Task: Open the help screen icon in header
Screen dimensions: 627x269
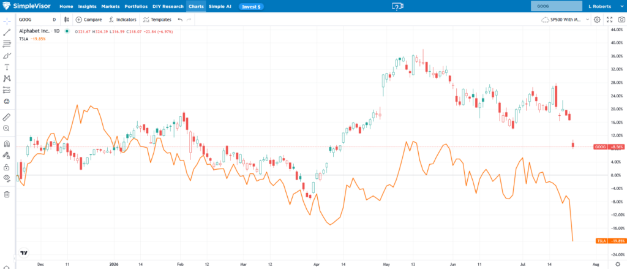Action: click(397, 6)
